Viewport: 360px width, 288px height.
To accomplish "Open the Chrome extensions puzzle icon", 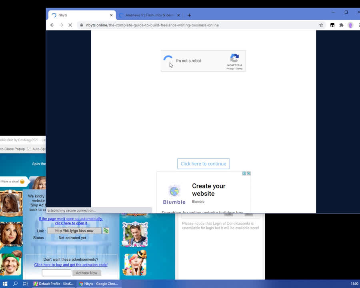I will point(341,25).
